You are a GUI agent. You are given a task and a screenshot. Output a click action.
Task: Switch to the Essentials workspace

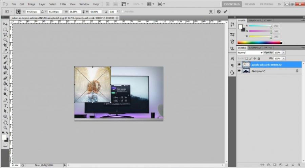pos(232,4)
